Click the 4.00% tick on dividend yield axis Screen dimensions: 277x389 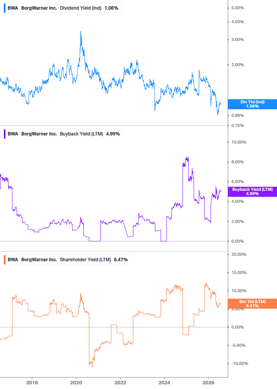pos(237,22)
